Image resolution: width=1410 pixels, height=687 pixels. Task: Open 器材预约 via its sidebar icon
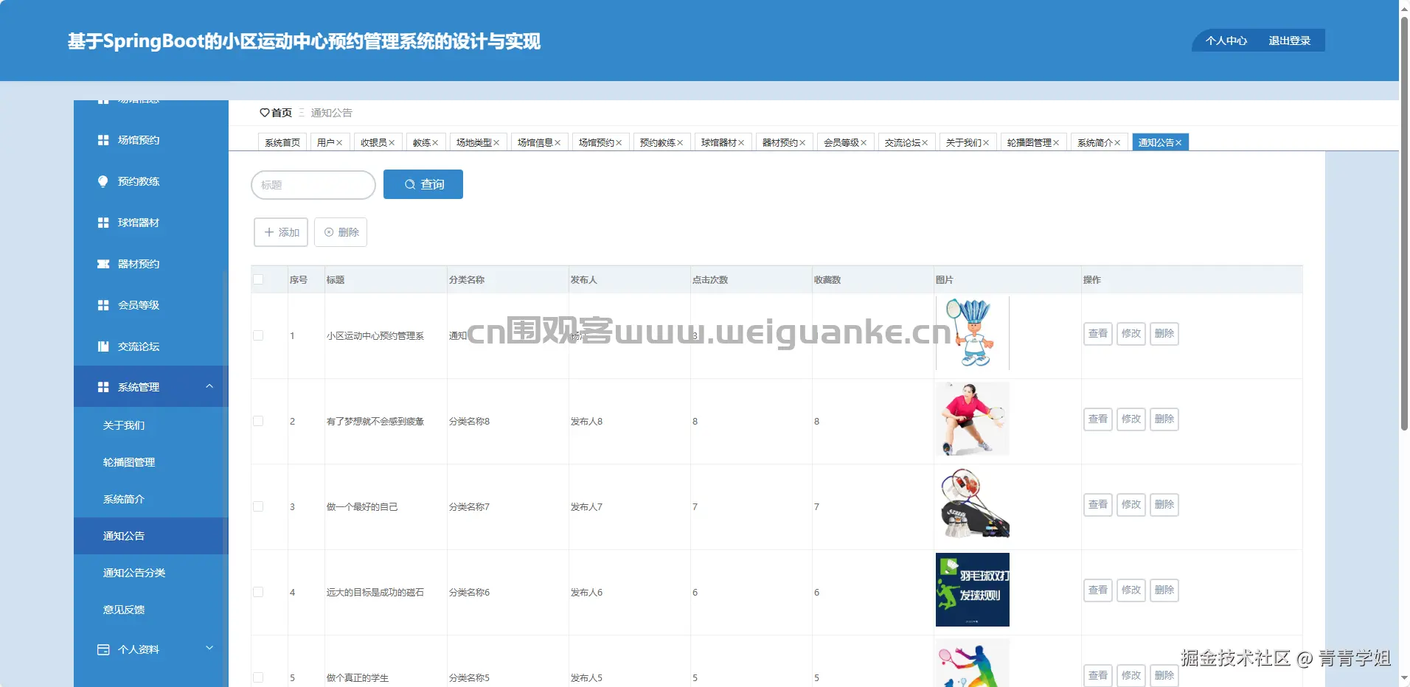point(103,263)
